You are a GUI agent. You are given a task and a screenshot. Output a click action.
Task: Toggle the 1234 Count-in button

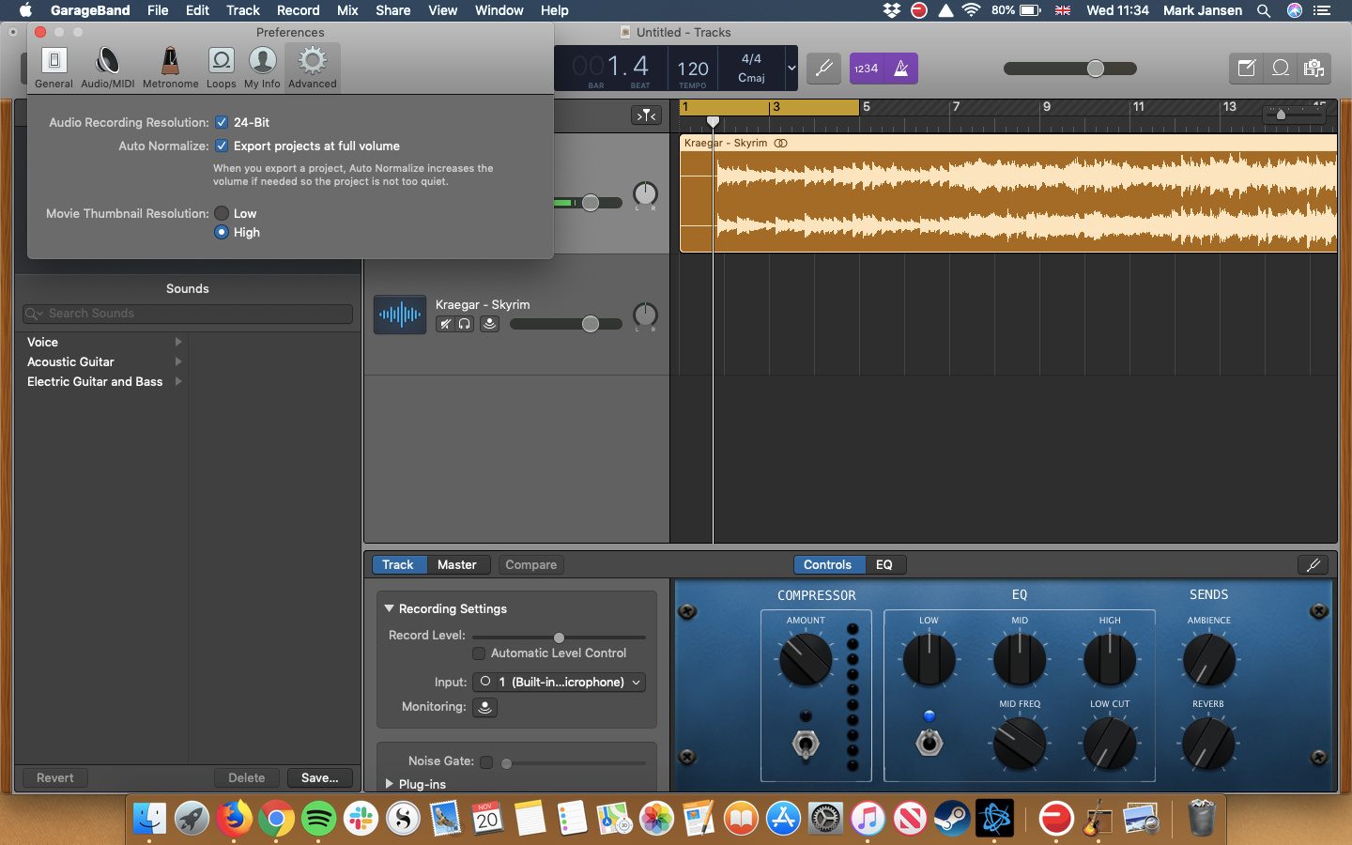[x=867, y=69]
